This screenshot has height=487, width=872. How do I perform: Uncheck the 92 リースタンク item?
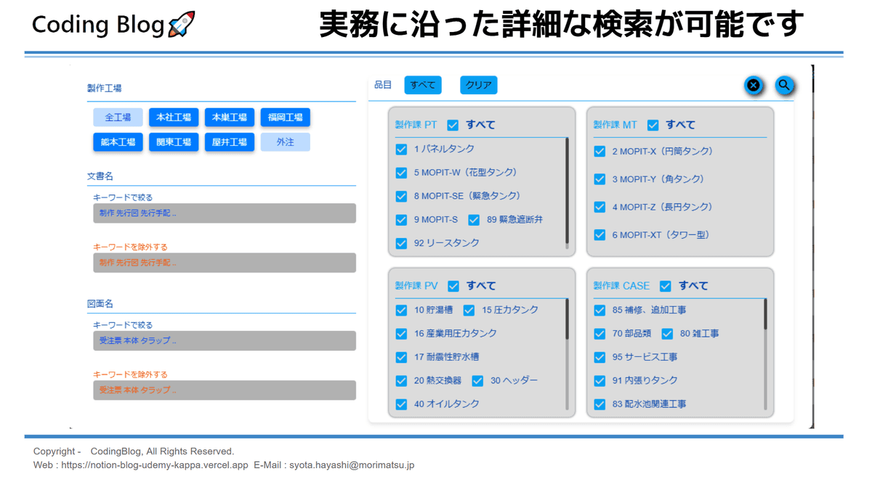click(x=401, y=242)
